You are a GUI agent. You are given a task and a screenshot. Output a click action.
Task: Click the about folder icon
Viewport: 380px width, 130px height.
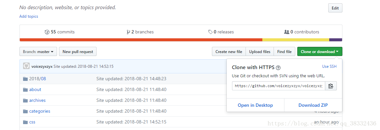[25, 89]
